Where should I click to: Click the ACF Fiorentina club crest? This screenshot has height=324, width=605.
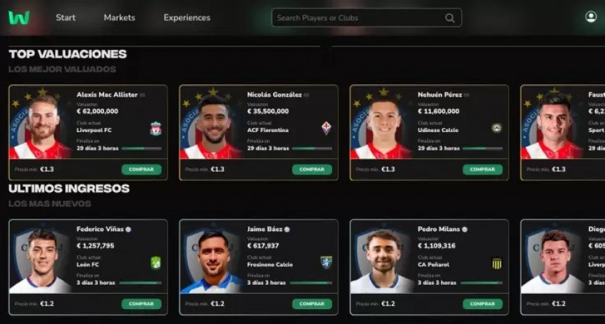click(x=326, y=128)
